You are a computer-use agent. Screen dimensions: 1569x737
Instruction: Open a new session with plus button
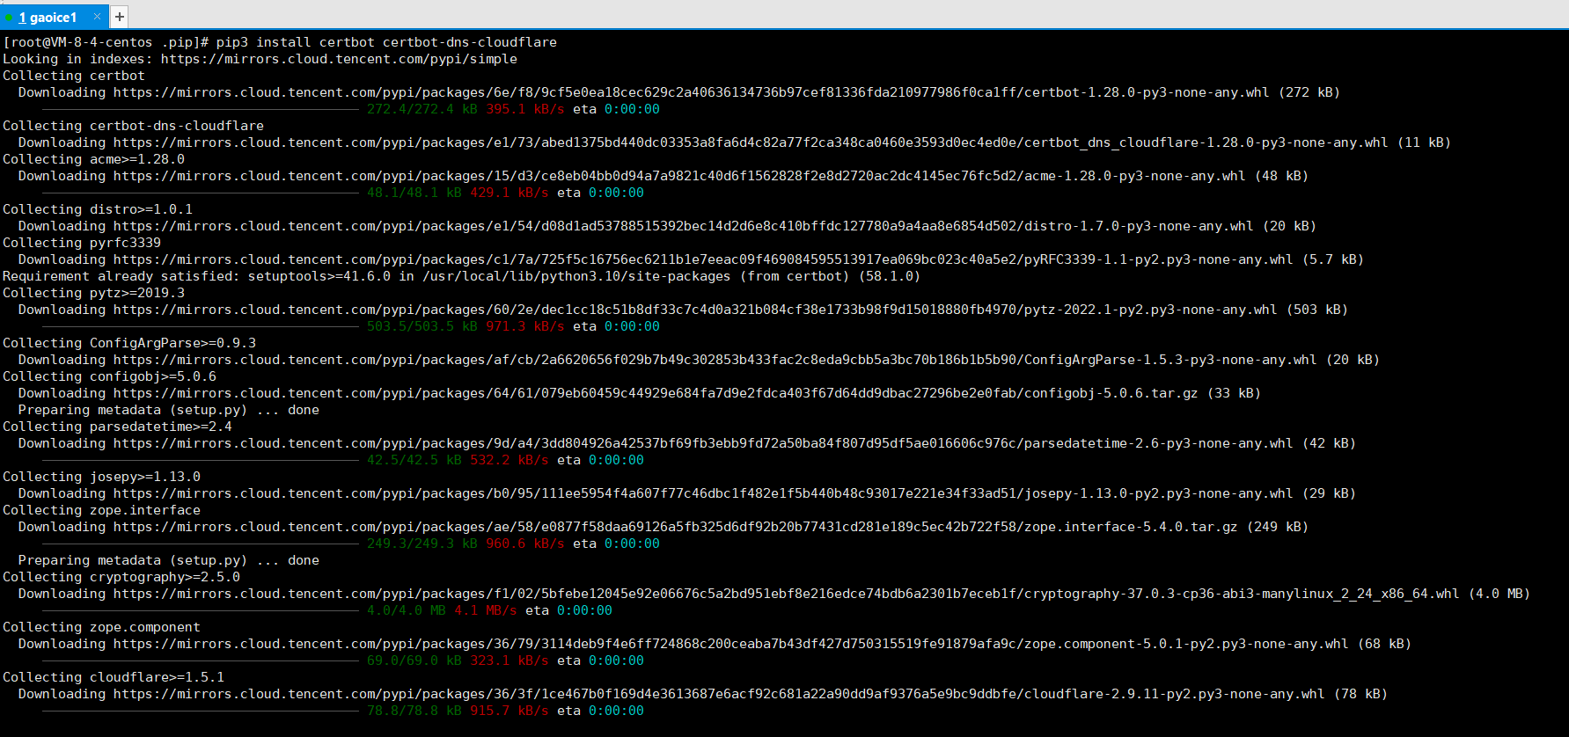tap(120, 17)
